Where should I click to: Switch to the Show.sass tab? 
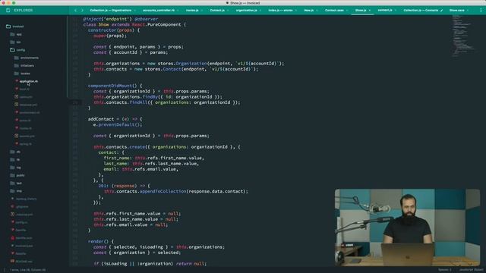[456, 10]
